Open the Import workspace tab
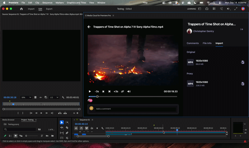This screenshot has height=148, width=249. (31, 9)
